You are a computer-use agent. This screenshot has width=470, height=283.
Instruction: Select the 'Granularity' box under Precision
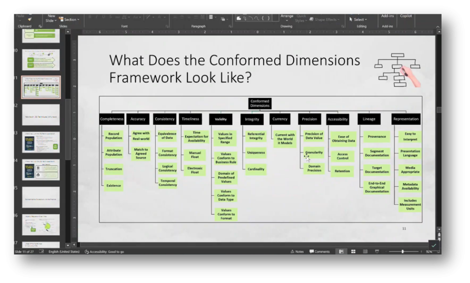314,153
